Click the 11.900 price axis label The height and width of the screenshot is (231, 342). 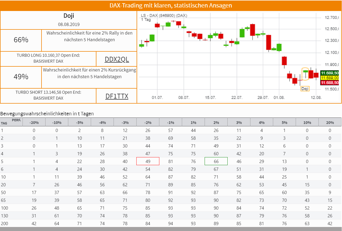click(x=332, y=64)
